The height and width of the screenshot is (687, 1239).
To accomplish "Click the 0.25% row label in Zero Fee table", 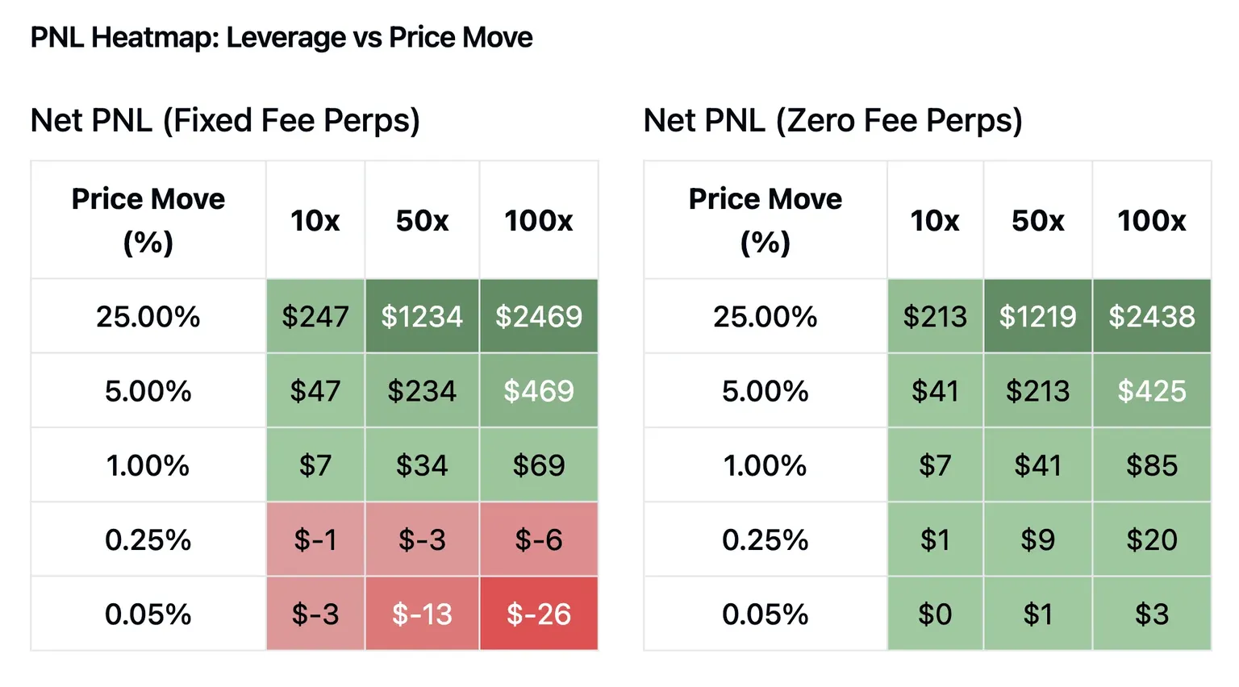I will 765,539.
